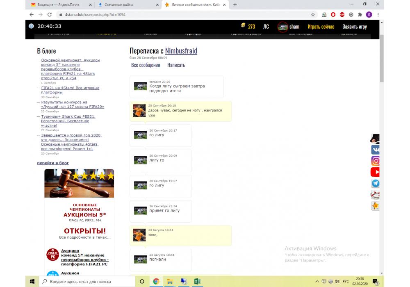
Task: Click the Играть сейчас link
Action: [x=321, y=27]
